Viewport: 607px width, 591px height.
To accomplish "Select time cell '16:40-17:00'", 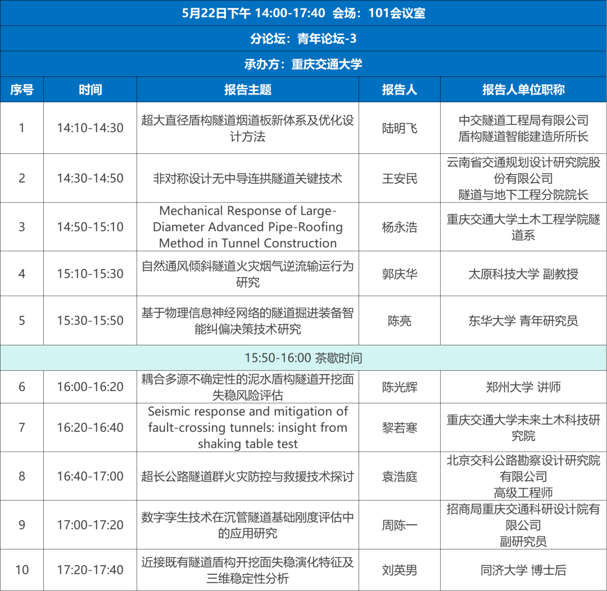I will pos(90,476).
